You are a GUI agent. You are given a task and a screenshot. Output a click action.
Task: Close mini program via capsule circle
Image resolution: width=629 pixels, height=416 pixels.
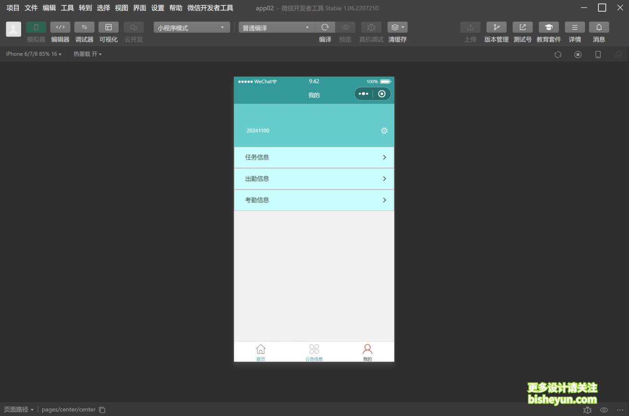(382, 94)
